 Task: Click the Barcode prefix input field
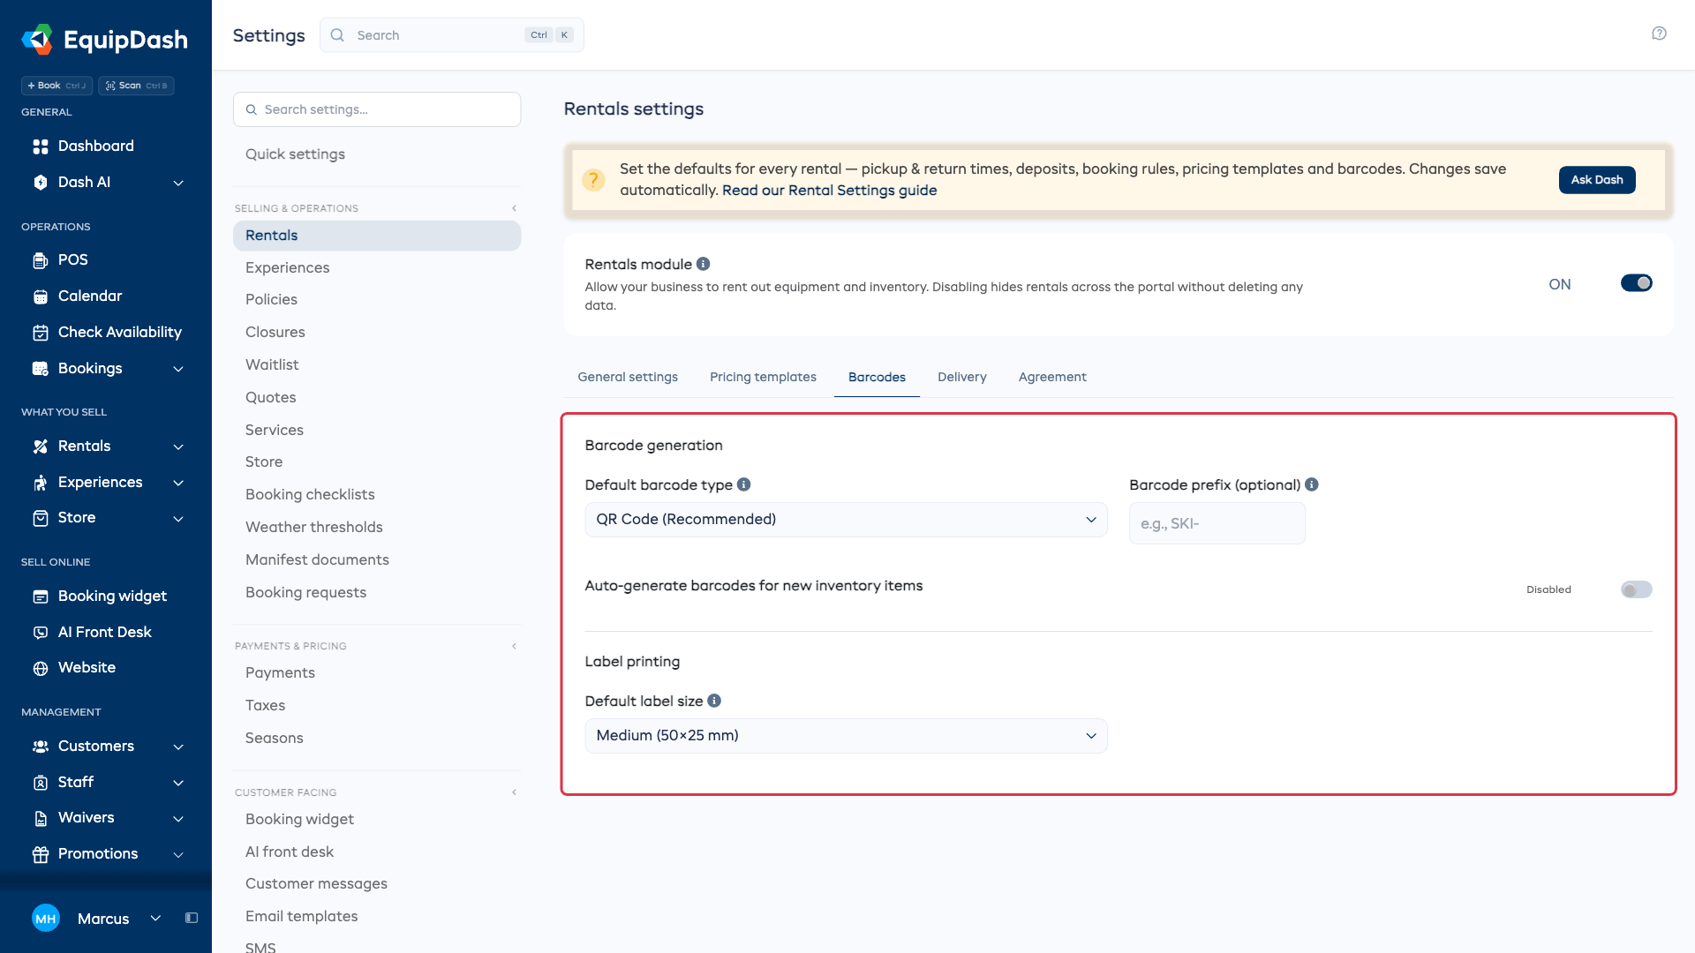tap(1217, 523)
